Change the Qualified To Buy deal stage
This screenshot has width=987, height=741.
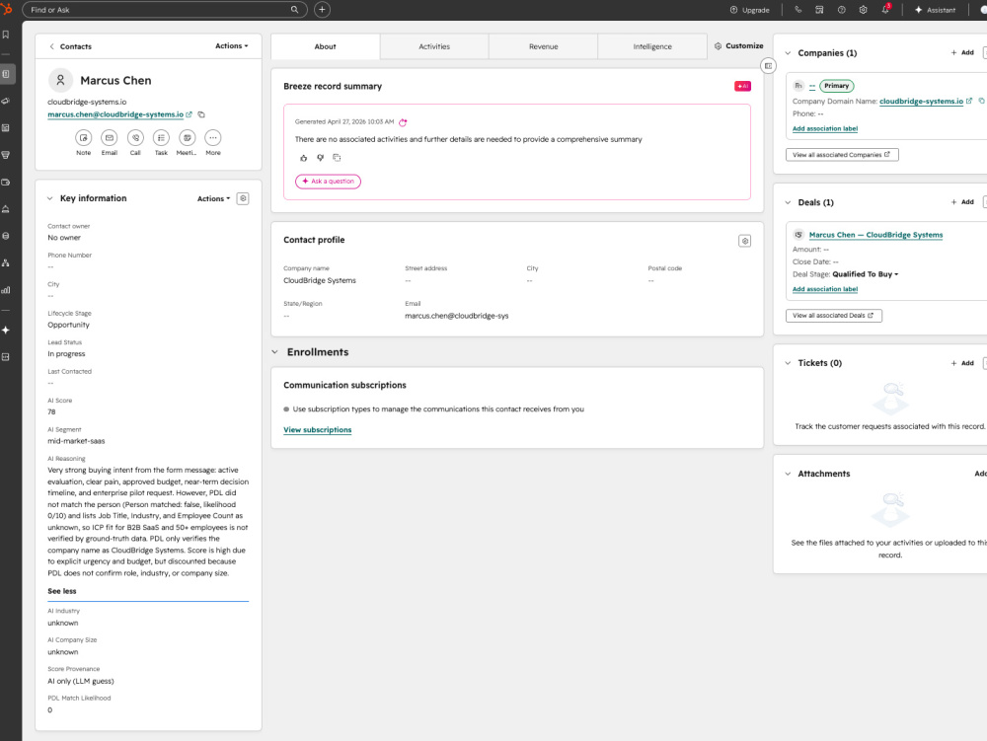(x=865, y=274)
